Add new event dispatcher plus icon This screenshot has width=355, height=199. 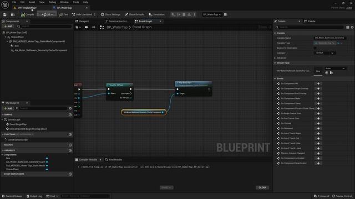[70, 174]
